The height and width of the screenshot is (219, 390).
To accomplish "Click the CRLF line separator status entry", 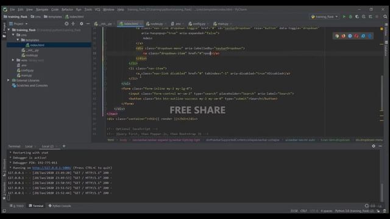I will click(x=303, y=211).
